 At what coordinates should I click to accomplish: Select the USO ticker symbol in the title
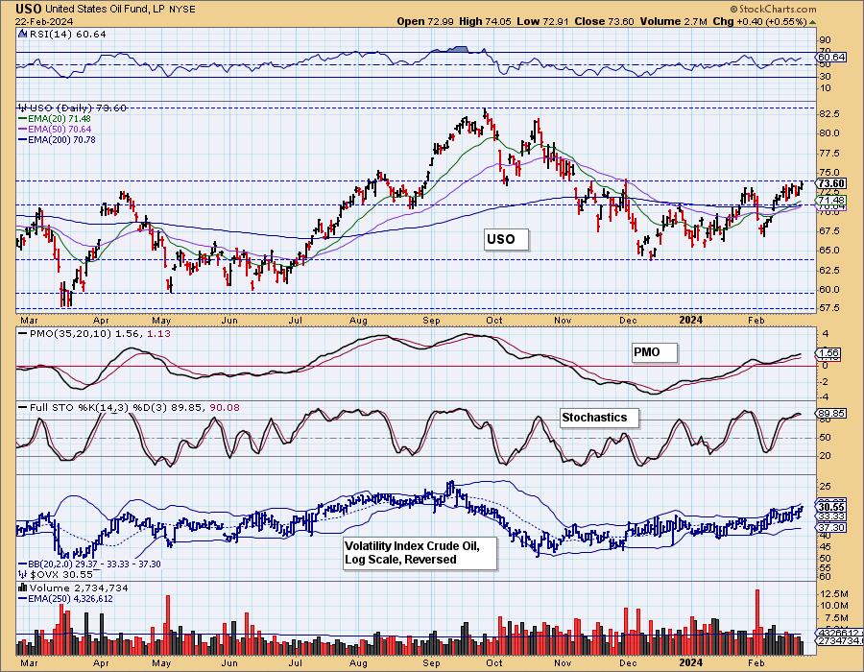point(29,9)
